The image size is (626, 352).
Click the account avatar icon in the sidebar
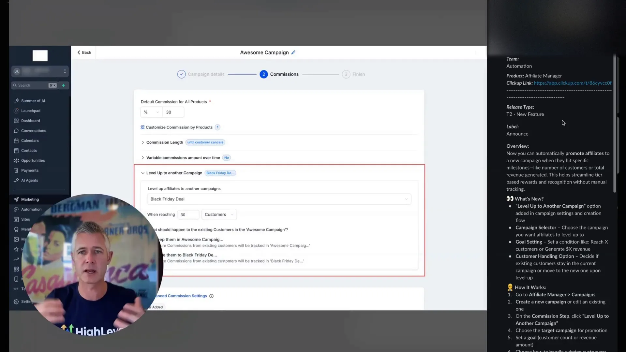pos(17,71)
